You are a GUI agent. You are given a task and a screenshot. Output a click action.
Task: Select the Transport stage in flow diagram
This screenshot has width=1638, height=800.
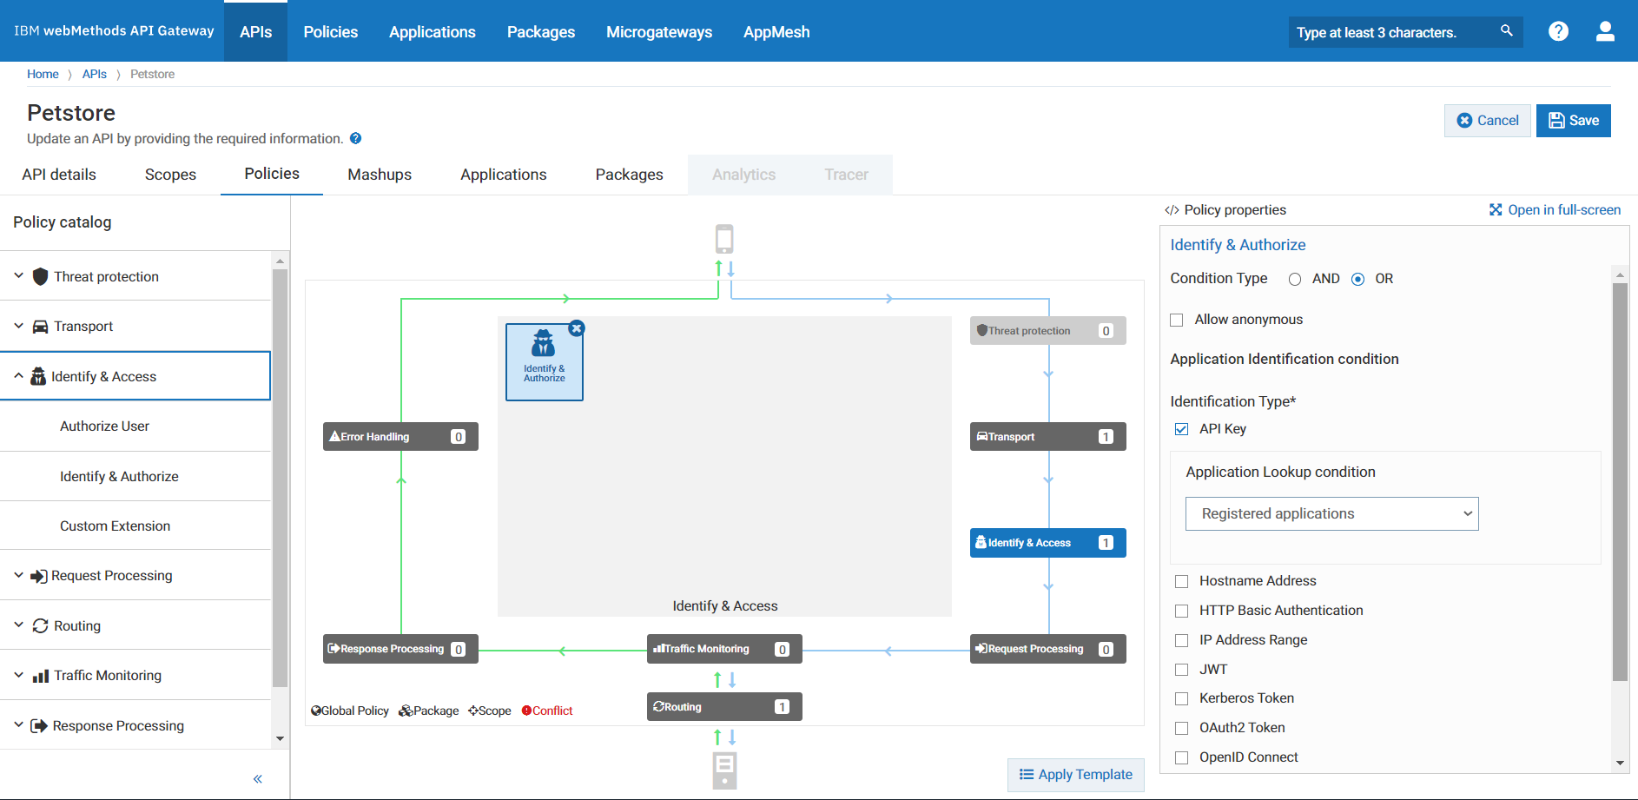(x=1047, y=437)
